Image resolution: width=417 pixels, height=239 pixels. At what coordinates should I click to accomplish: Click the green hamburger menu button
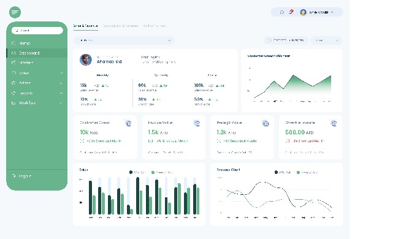[15, 12]
